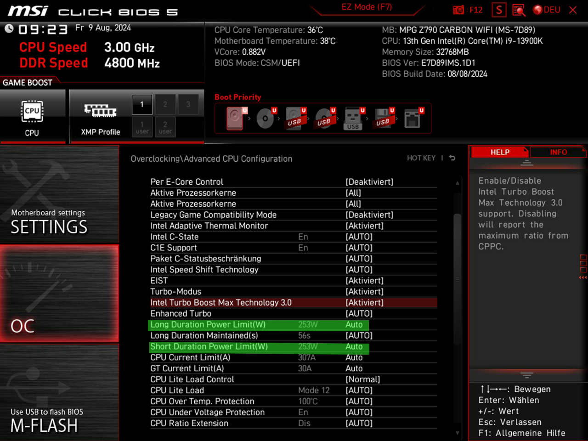Click the scrollbar up arrow
Image resolution: width=588 pixels, height=441 pixels.
click(457, 183)
